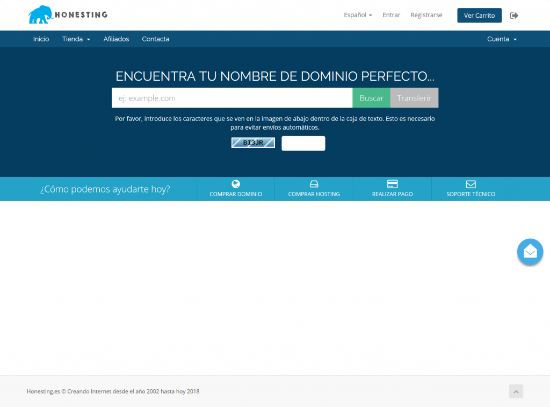The height and width of the screenshot is (407, 550).
Task: Expand the Cuenta account dropdown
Action: [x=502, y=39]
